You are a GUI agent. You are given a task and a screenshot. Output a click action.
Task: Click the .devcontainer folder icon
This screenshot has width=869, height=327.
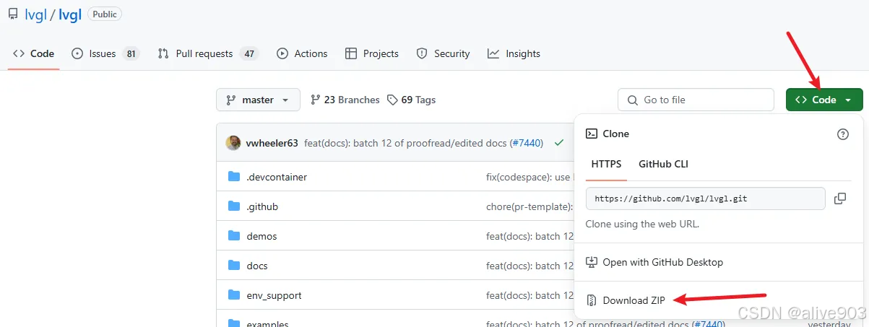tap(234, 177)
